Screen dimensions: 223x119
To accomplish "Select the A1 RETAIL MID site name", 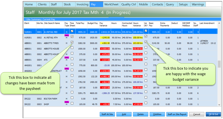I will [x=51, y=32].
